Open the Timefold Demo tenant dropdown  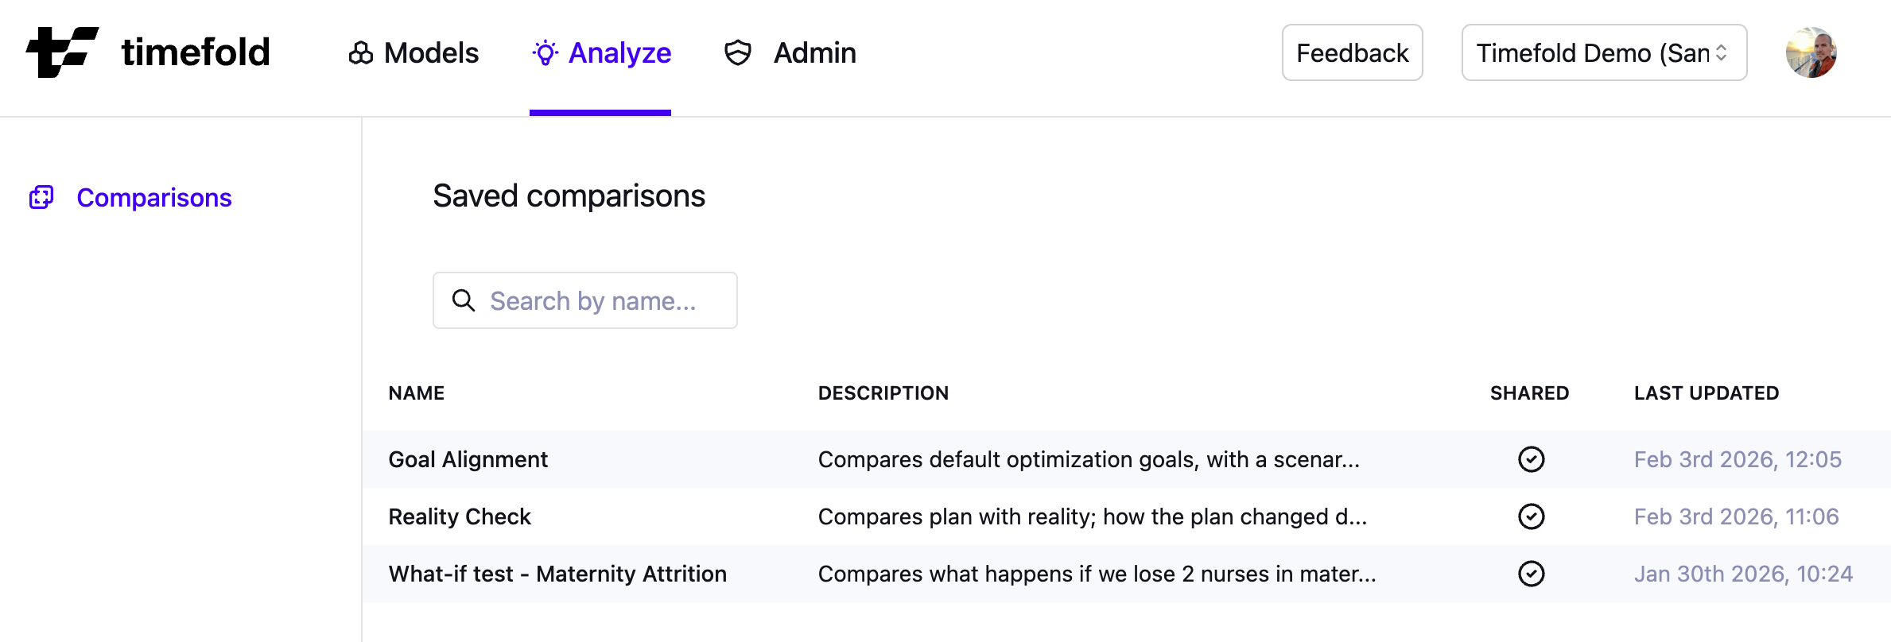[x=1603, y=52]
